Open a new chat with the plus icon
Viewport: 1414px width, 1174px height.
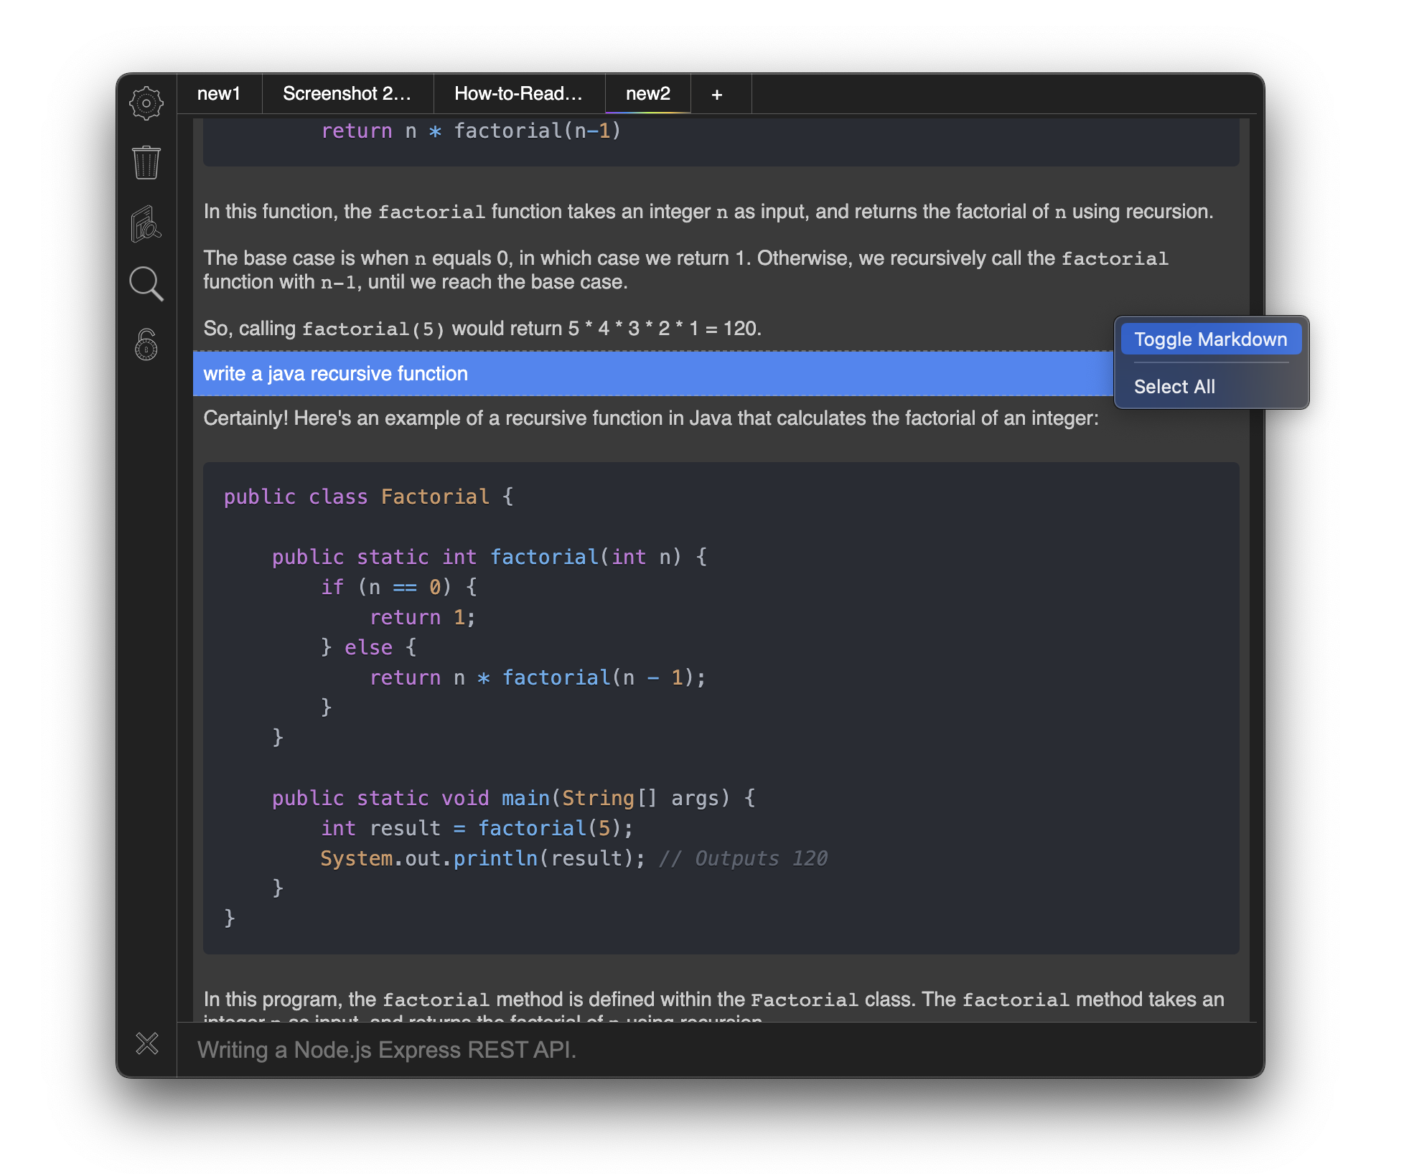[x=717, y=93]
